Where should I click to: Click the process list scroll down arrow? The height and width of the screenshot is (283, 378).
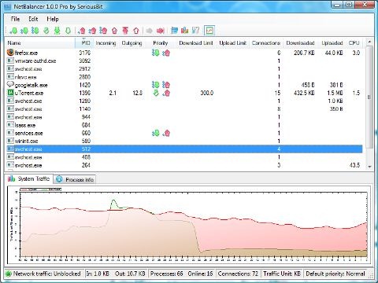369,167
